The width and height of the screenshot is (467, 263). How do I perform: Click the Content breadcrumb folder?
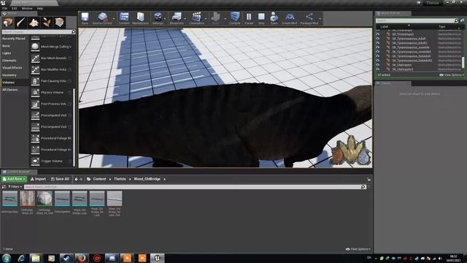(99, 179)
